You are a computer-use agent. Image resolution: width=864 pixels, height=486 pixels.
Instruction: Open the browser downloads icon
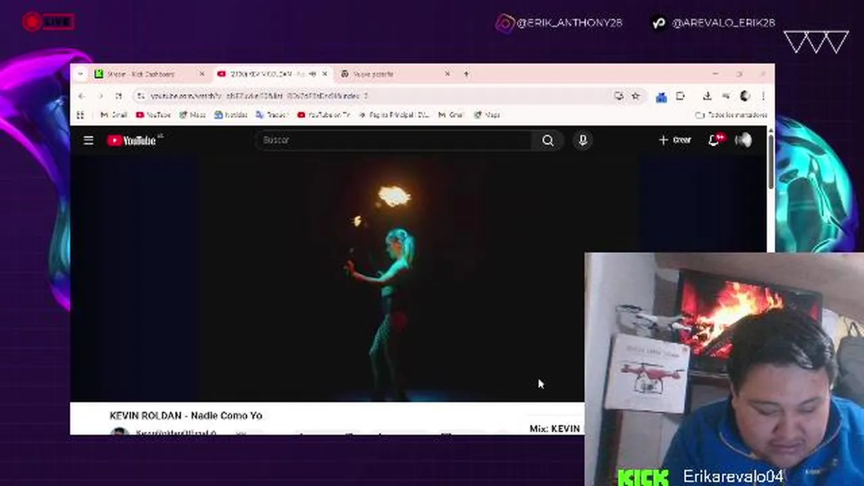[707, 96]
